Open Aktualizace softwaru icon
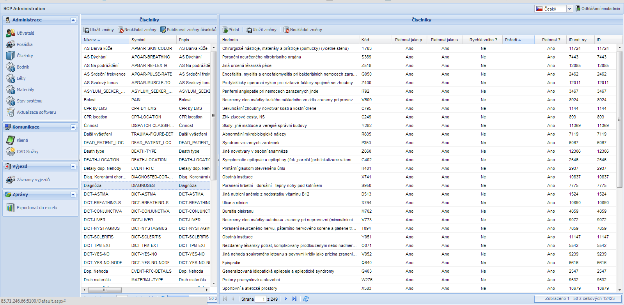 click(x=11, y=112)
